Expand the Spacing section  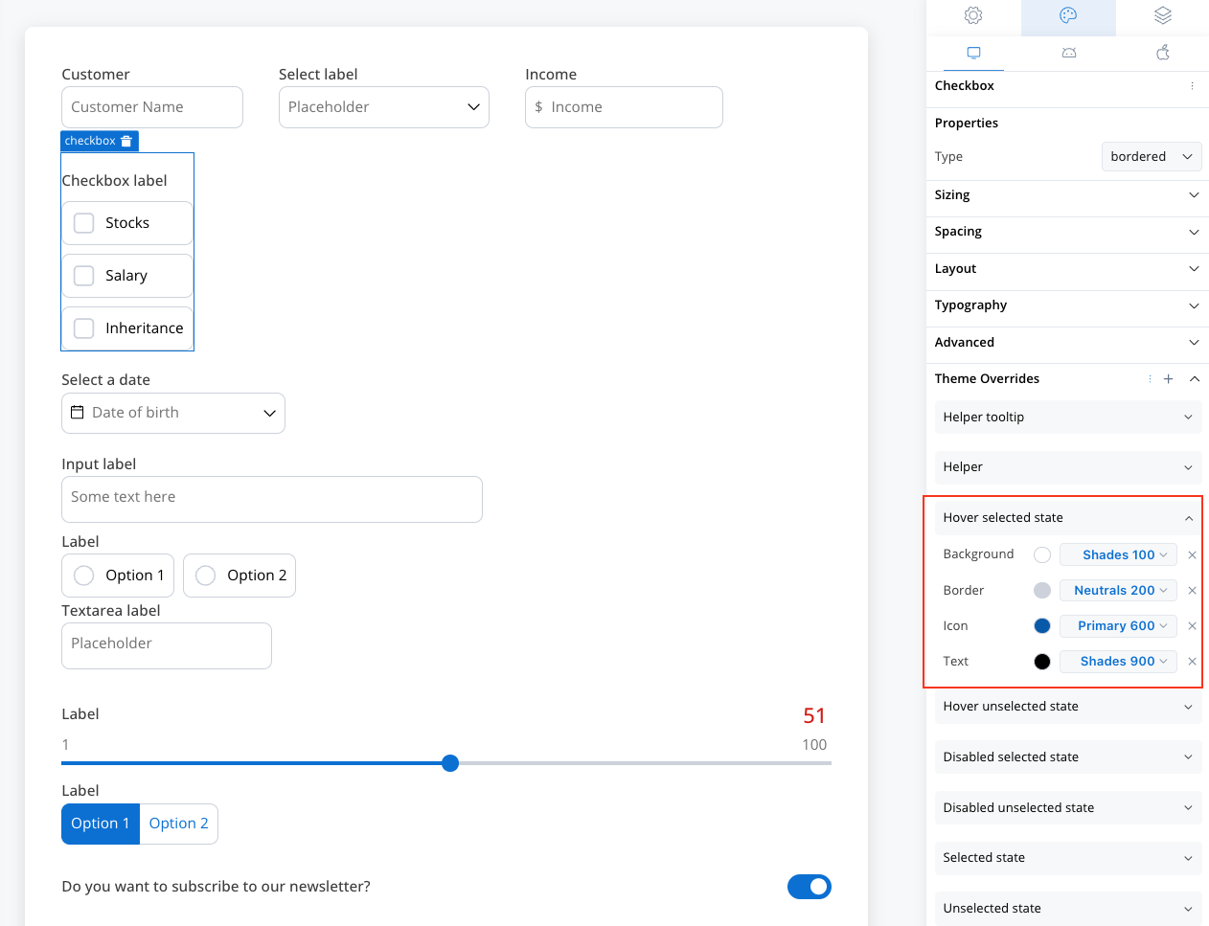1067,232
